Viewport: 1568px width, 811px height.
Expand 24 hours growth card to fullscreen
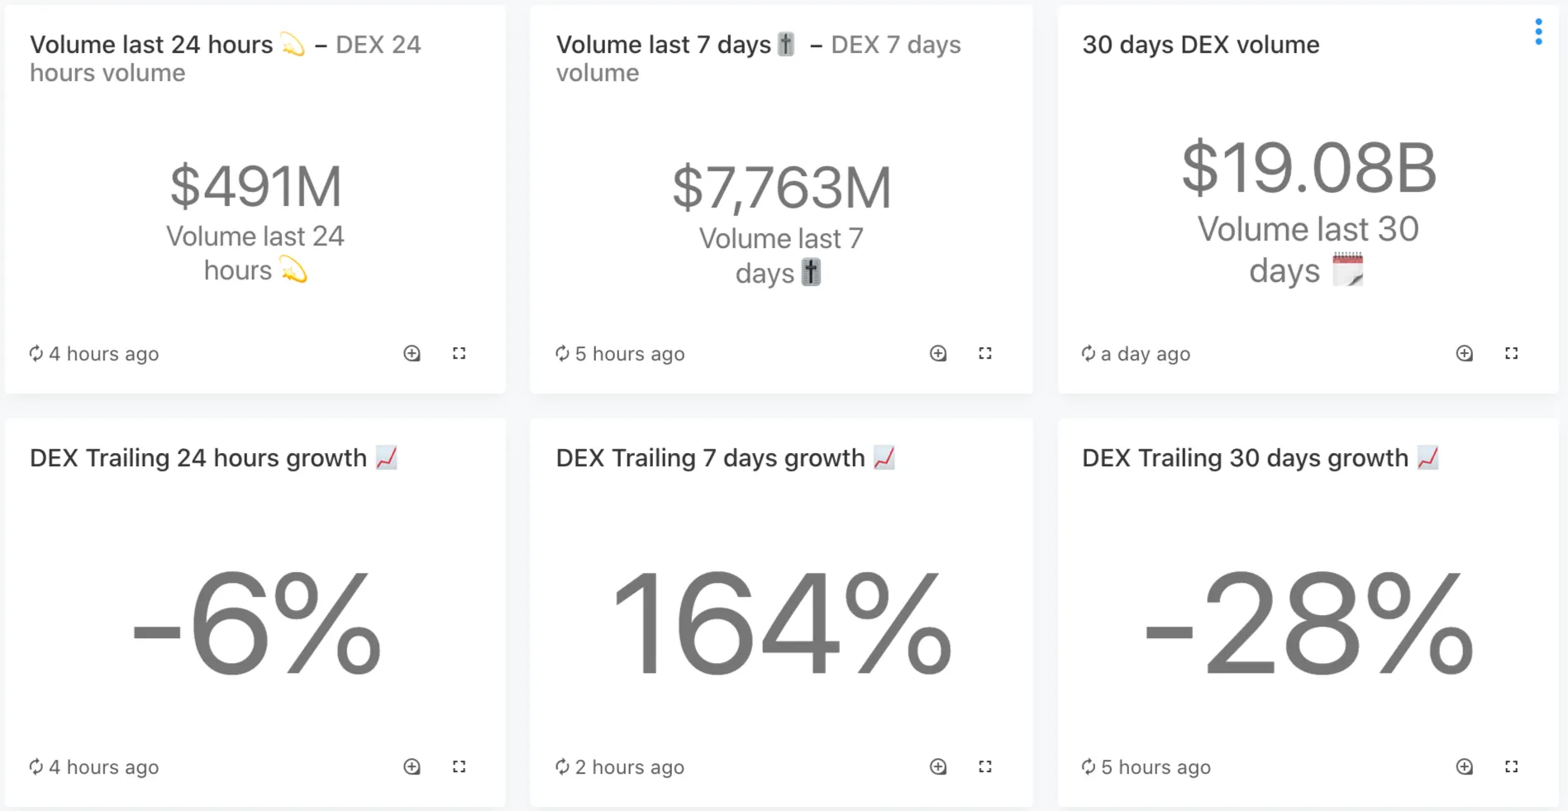[x=460, y=767]
